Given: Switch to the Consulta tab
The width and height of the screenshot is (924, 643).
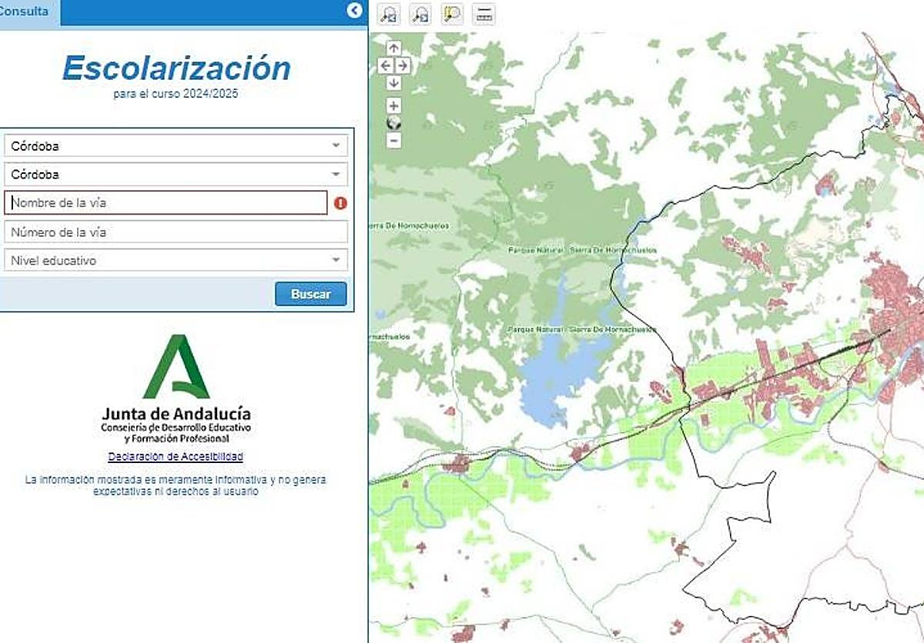Looking at the screenshot, I should coord(25,11).
